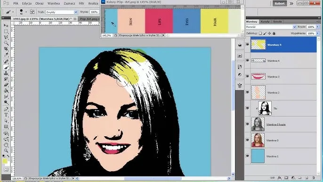Open the Plik menu

(x=16, y=3)
